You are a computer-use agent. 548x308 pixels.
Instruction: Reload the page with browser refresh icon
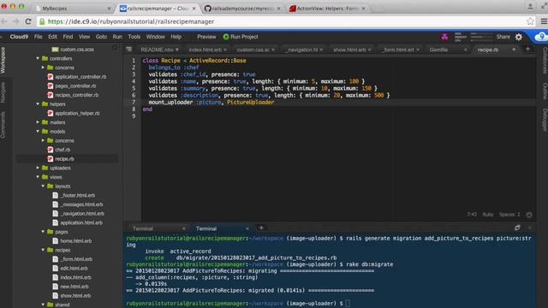coord(28,21)
